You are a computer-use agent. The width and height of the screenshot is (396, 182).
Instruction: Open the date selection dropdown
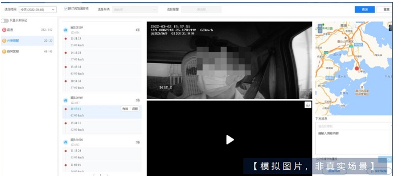(x=37, y=10)
